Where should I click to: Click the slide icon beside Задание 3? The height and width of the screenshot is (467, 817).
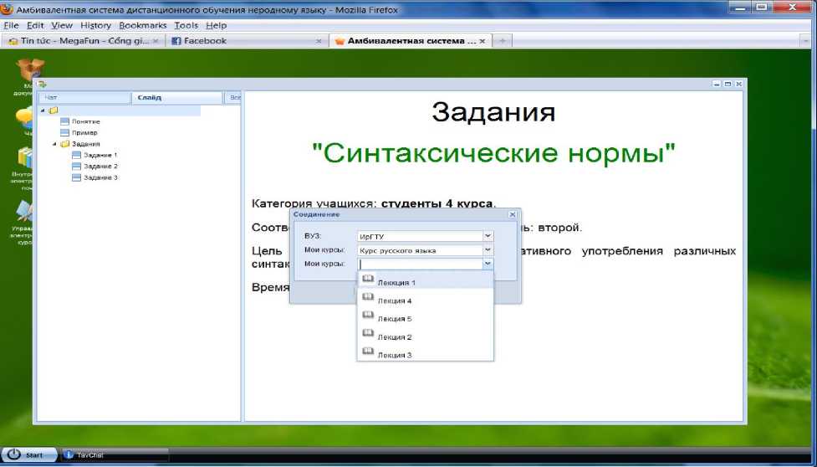[x=77, y=177]
